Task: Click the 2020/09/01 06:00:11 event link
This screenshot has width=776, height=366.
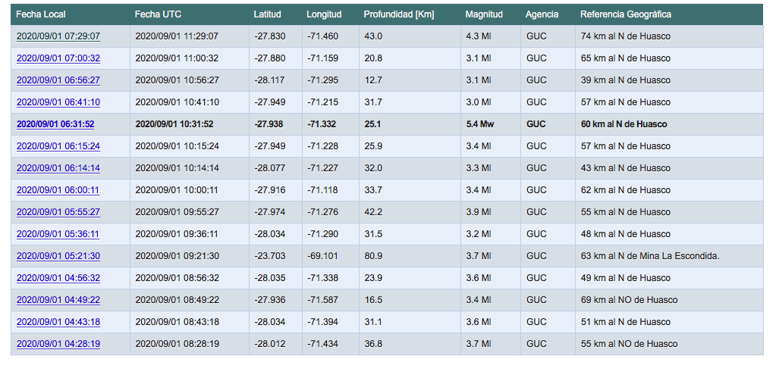Action: (58, 190)
